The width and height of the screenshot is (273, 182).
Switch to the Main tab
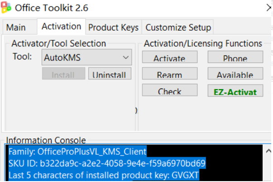(x=16, y=27)
